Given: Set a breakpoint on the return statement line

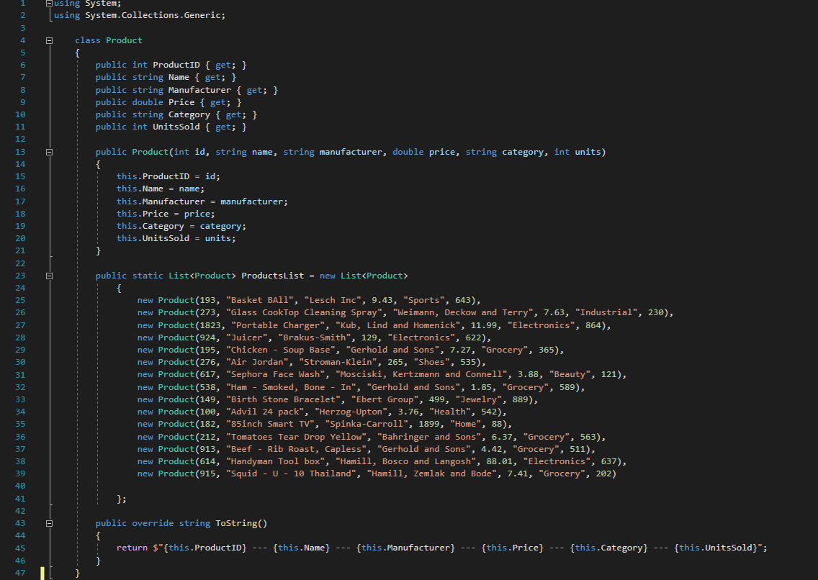Looking at the screenshot, I should coord(9,547).
